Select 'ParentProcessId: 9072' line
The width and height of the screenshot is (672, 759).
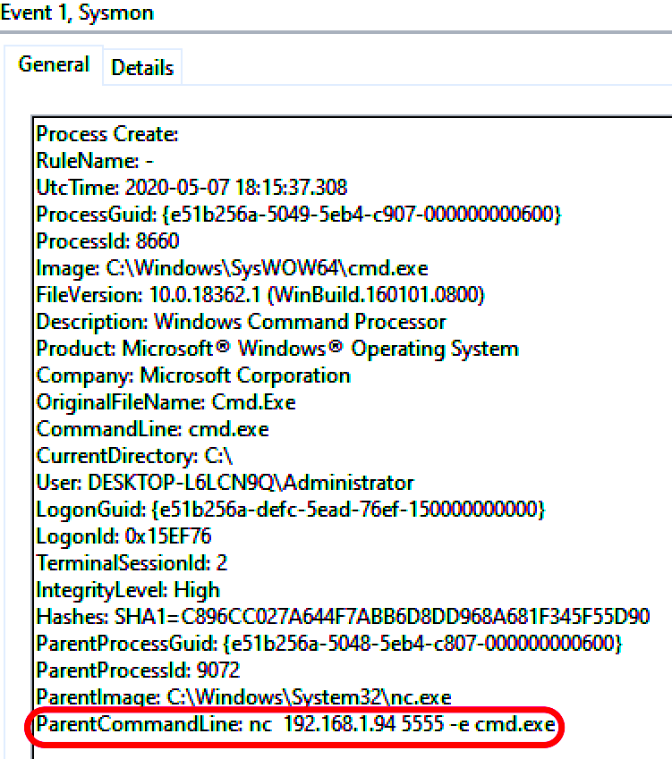point(138,670)
